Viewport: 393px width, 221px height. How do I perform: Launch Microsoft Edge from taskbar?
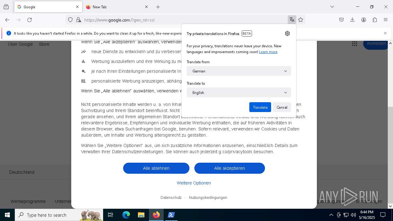pyautogui.click(x=126, y=215)
